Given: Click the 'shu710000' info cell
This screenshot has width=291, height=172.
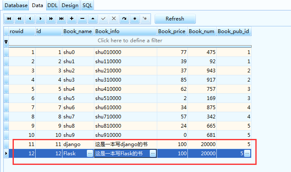Looking at the screenshot, I should pos(126,117).
